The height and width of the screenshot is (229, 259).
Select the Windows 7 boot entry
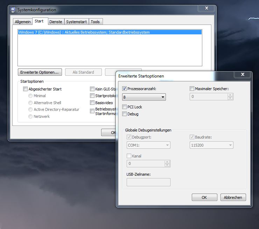[84, 32]
